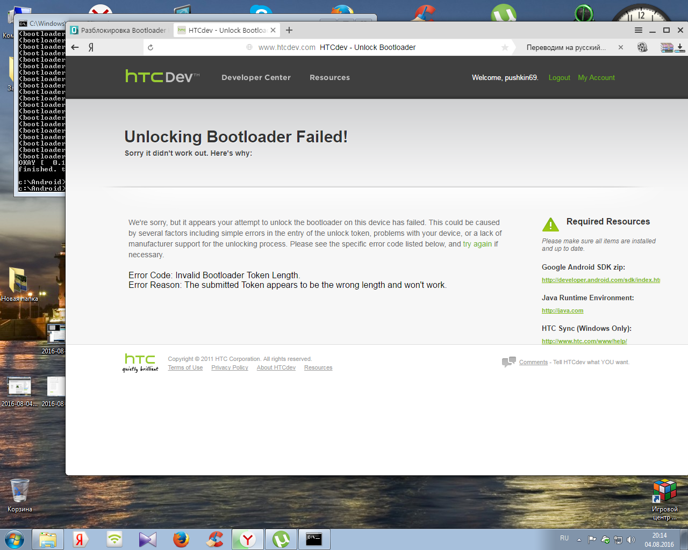
Task: Open the Comments link in the footer
Action: coord(533,363)
